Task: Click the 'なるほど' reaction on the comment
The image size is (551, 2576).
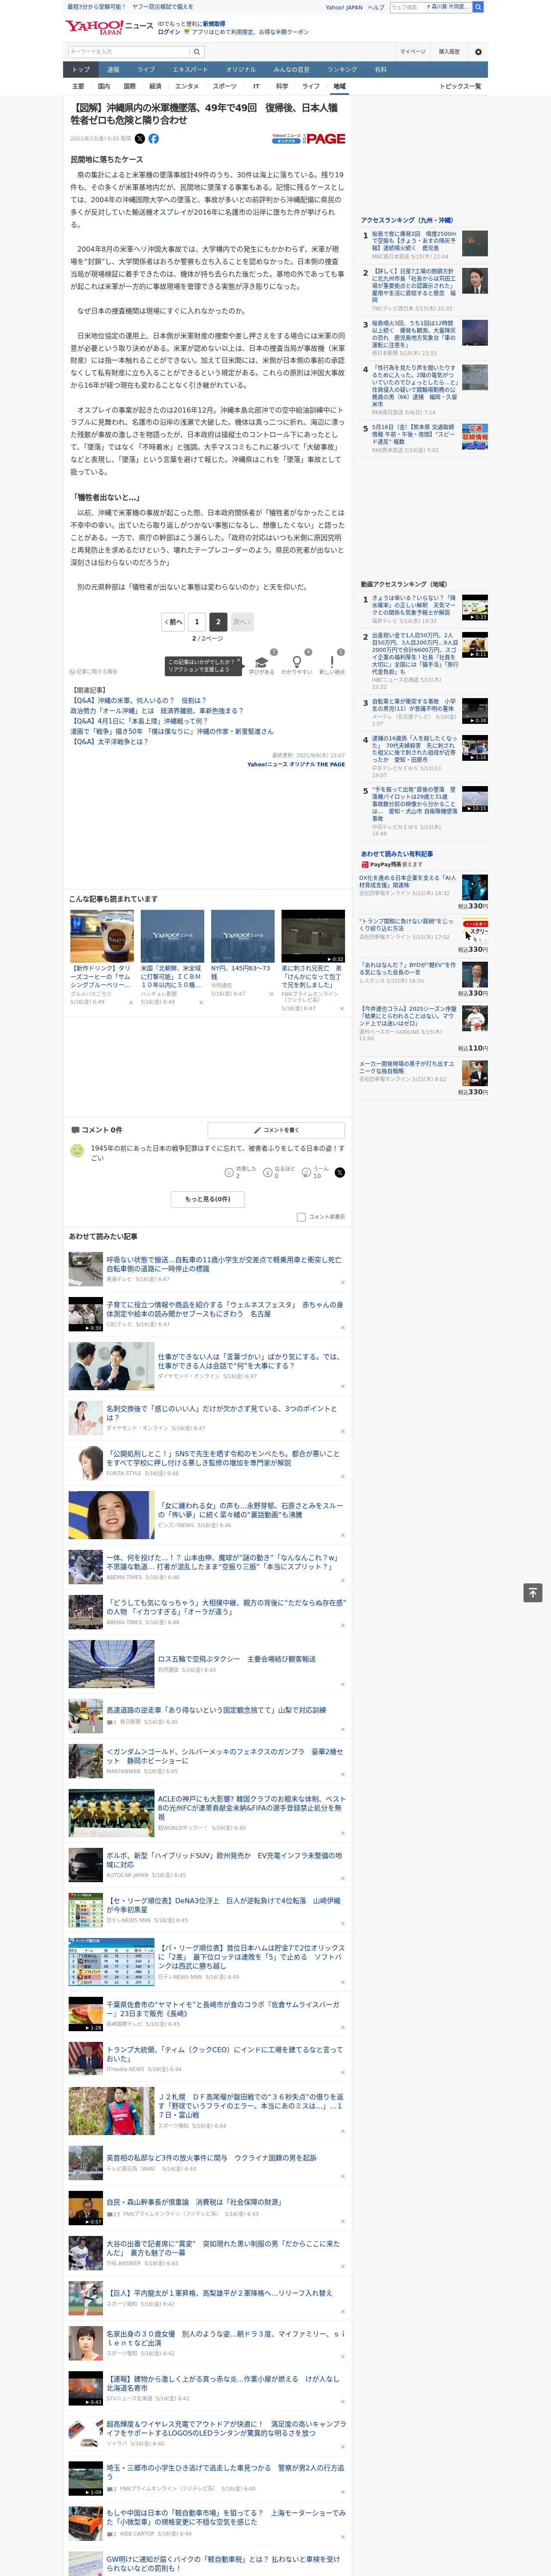Action: pos(279,1172)
